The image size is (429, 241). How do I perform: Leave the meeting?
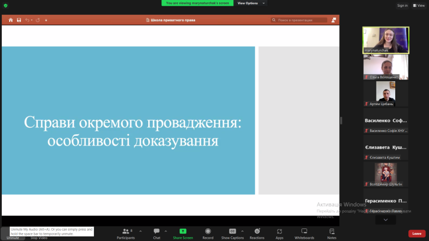[416, 233]
